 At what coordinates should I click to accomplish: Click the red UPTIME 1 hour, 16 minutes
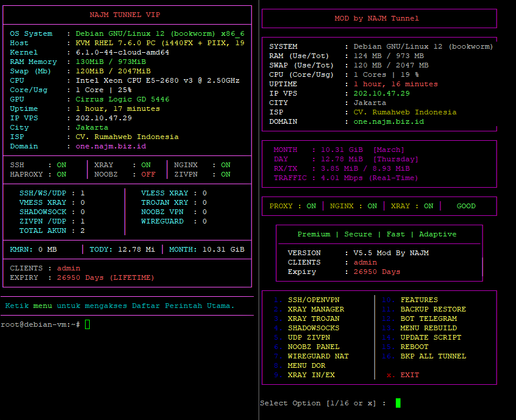click(396, 84)
